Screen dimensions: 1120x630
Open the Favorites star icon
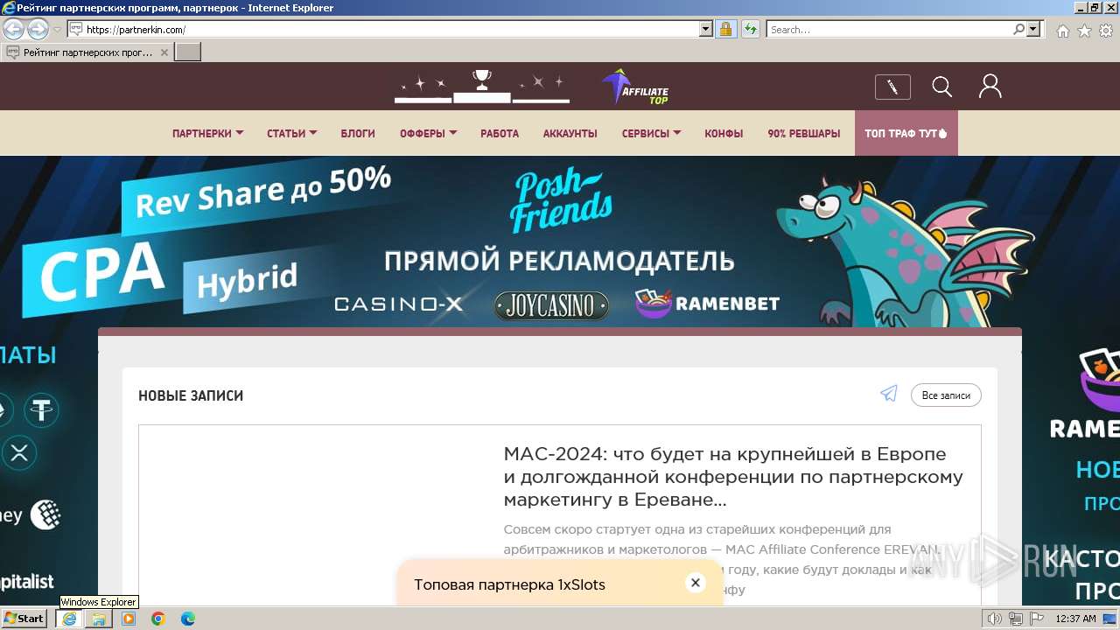1084,31
